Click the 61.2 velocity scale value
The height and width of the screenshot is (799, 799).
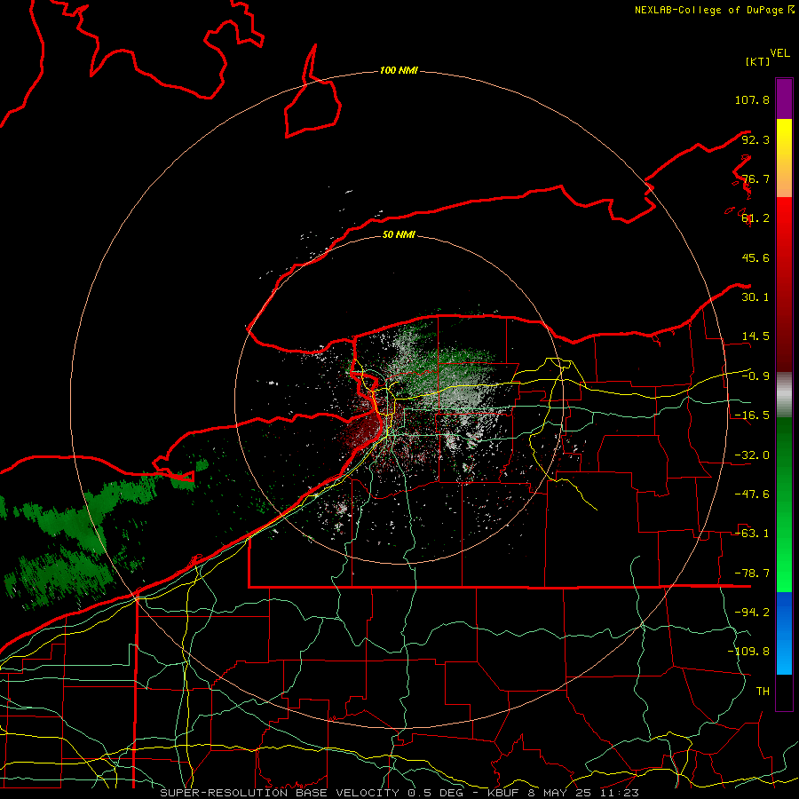click(x=755, y=218)
